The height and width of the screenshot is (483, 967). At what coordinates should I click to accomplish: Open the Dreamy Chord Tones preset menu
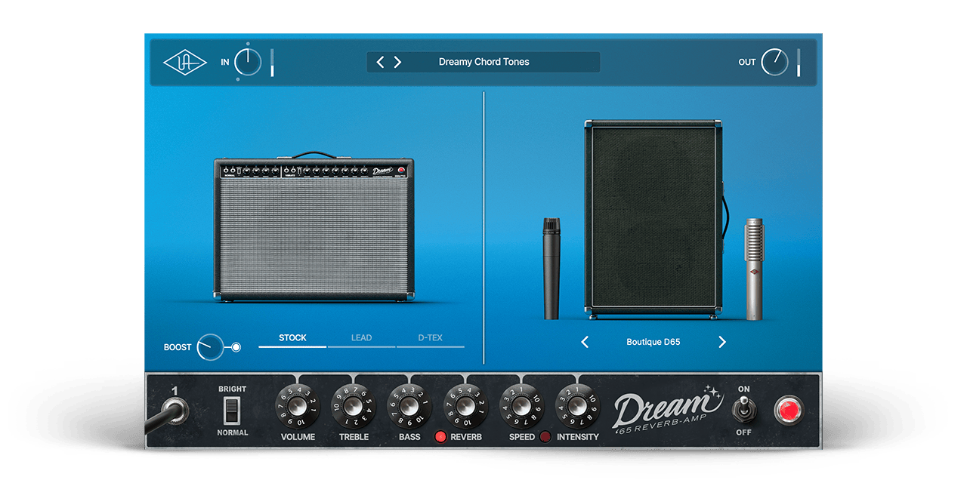(x=483, y=62)
